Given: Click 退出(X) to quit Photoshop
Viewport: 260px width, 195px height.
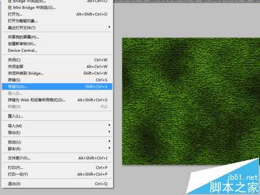Looking at the screenshot, I should point(57,184).
